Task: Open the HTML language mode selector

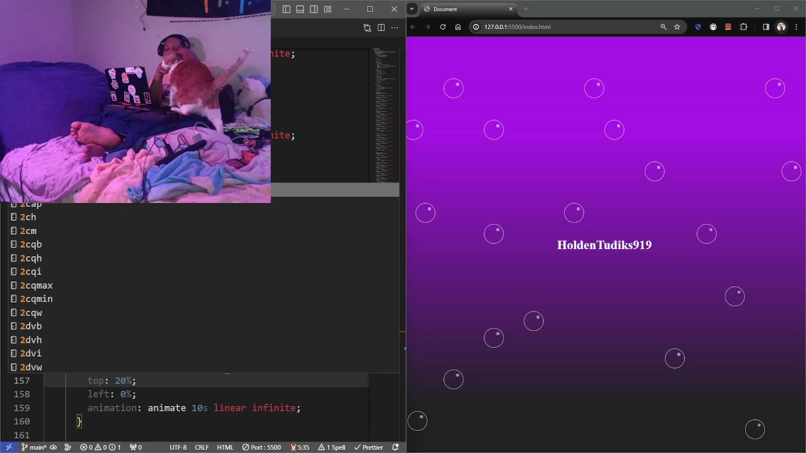Action: [x=225, y=447]
